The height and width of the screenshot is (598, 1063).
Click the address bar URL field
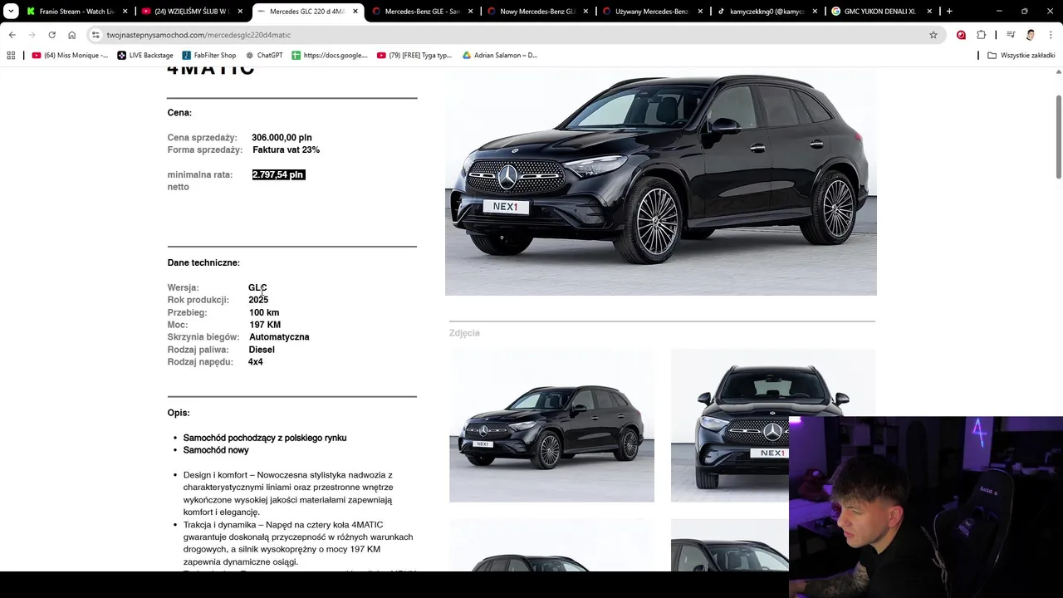coord(507,35)
